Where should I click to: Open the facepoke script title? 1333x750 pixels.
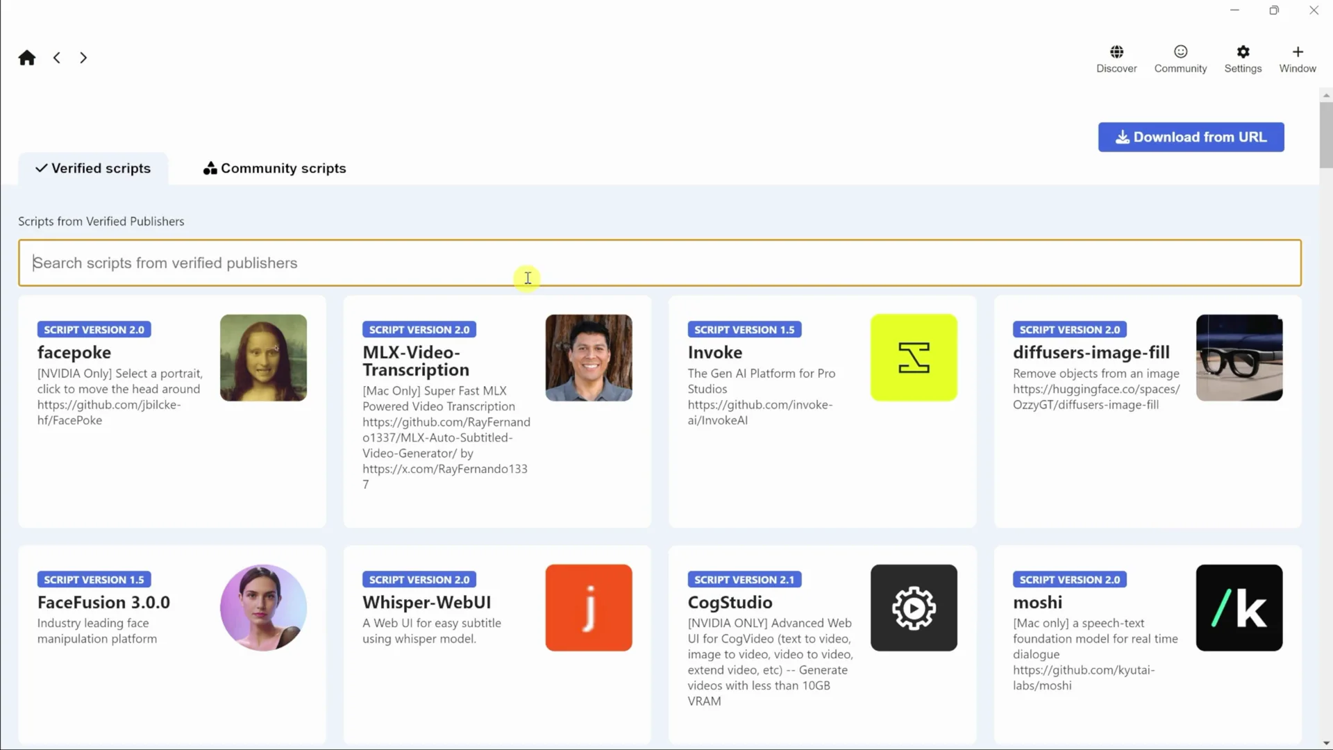click(74, 353)
